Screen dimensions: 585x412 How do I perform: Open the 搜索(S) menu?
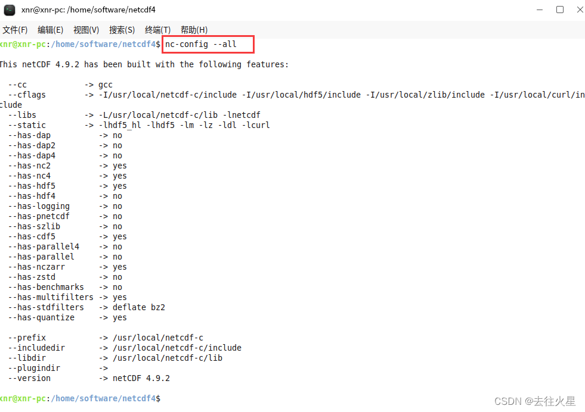121,30
